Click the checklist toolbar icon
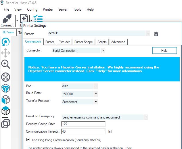 click(38, 18)
